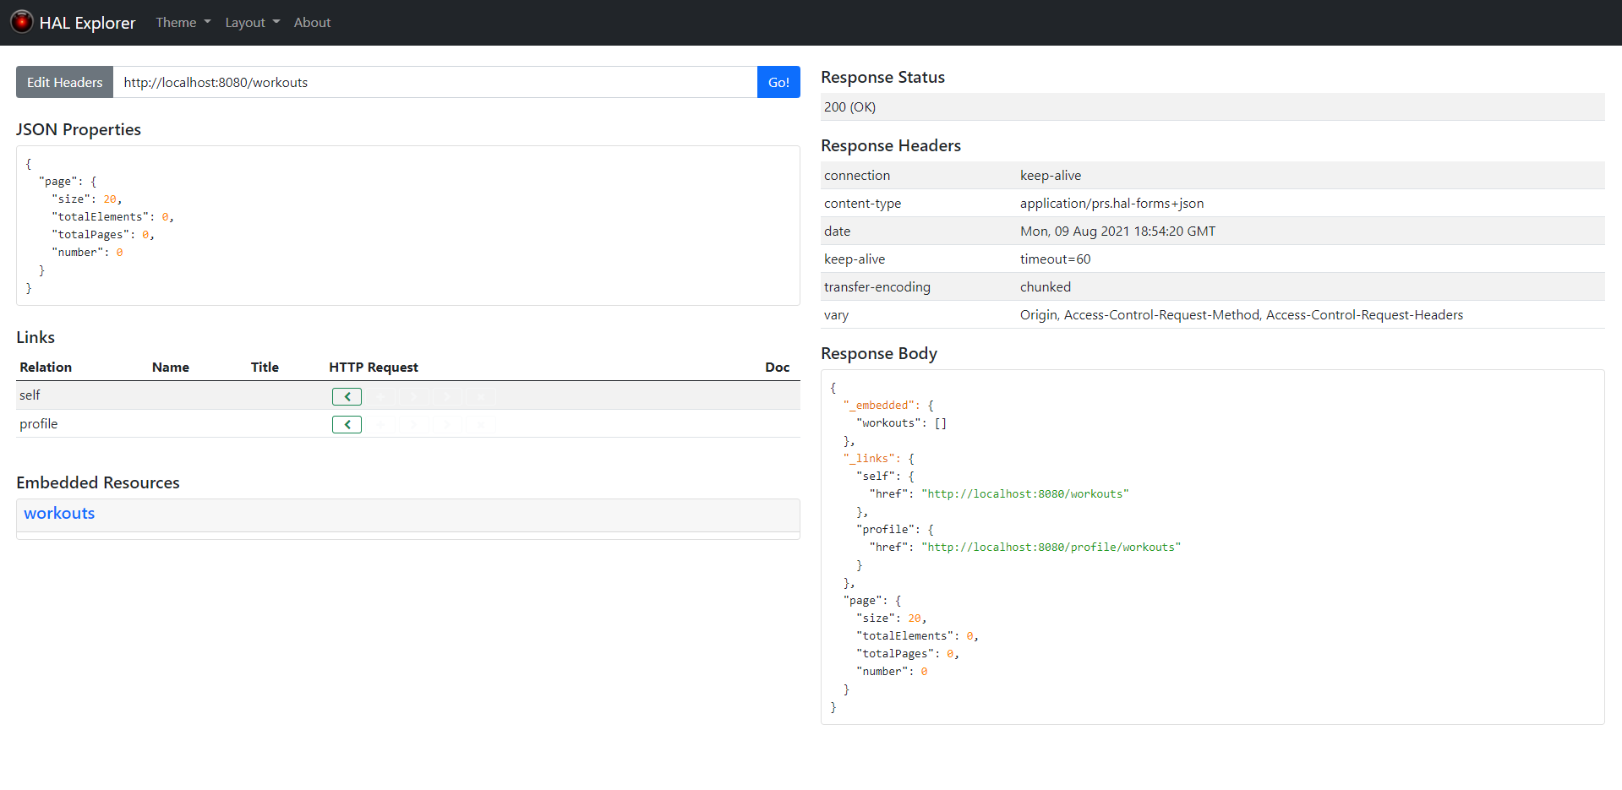Click the profile href URL in Response Body
1622x790 pixels.
[1051, 548]
